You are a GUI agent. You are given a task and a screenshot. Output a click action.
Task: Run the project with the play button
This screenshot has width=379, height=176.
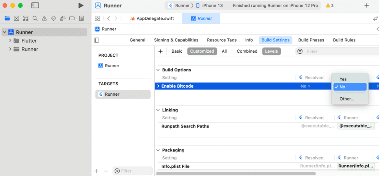tap(81, 5)
